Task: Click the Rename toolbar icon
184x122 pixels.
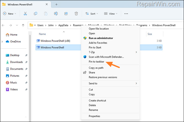Action: pyautogui.click(x=56, y=14)
